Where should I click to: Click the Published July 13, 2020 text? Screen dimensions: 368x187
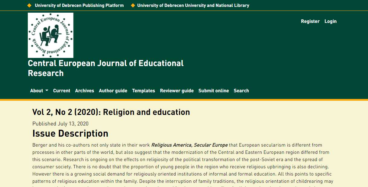click(x=60, y=124)
